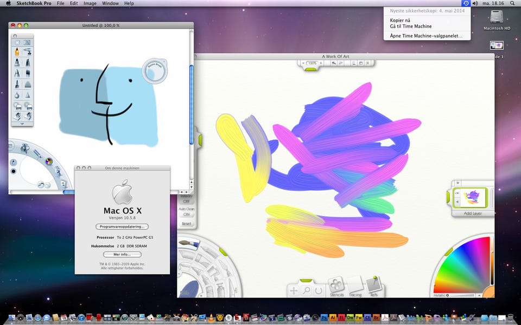Viewport: 521px width, 325px height.
Task: Toggle the Auto Clean ON switch
Action: pos(186,214)
